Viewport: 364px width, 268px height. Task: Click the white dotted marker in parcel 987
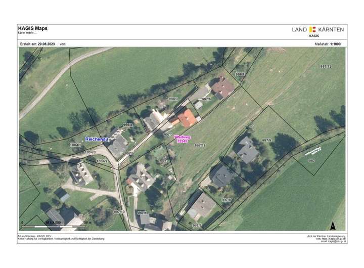pyautogui.click(x=312, y=151)
